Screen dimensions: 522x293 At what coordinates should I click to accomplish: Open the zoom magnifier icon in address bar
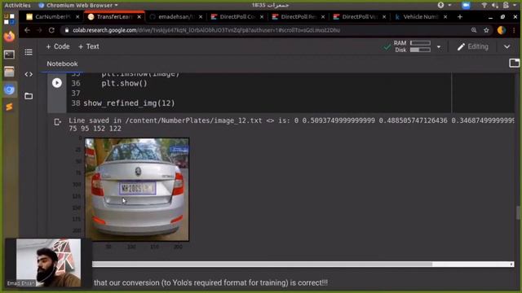[x=474, y=30]
